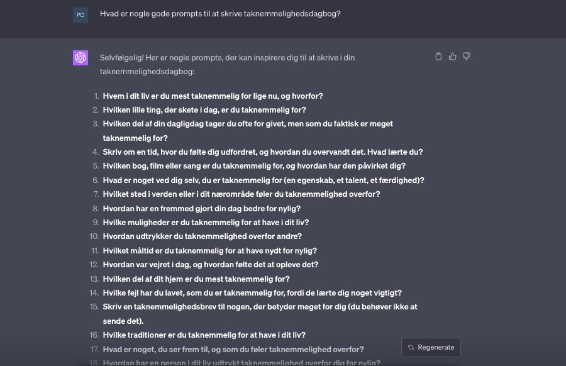Click prompt 14 about mistakes that taught you something
The image size is (566, 366).
[252, 292]
